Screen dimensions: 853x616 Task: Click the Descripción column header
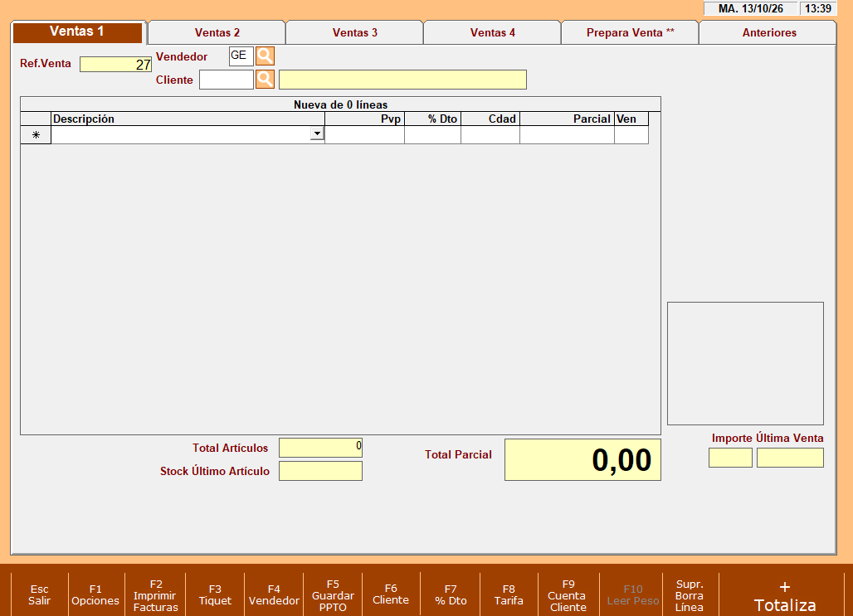coord(188,119)
